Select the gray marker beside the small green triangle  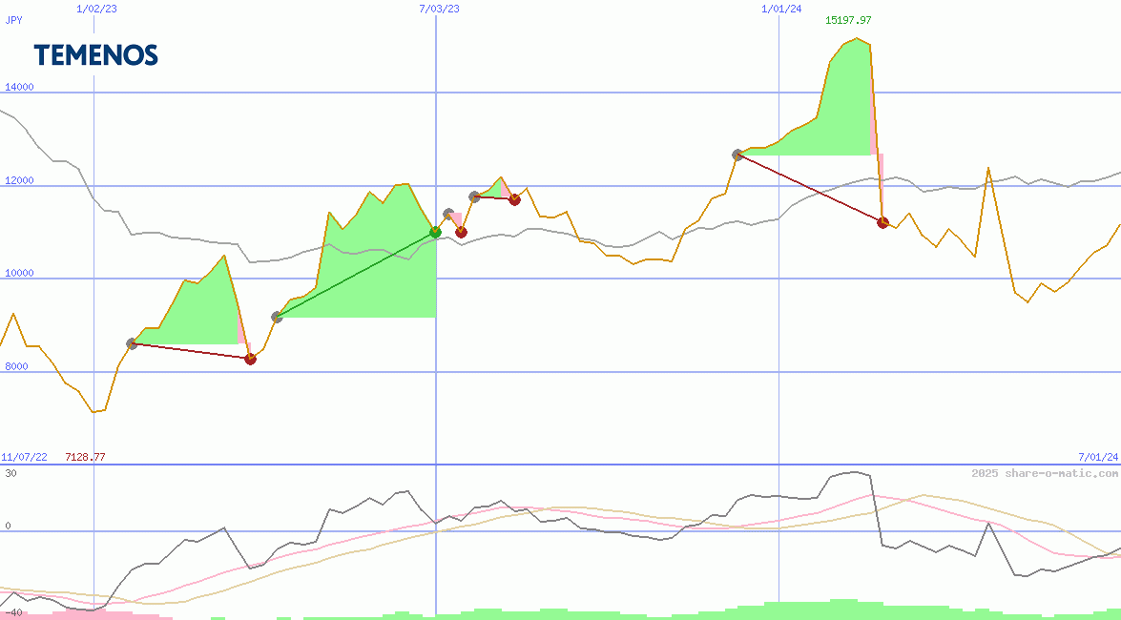[x=474, y=195]
